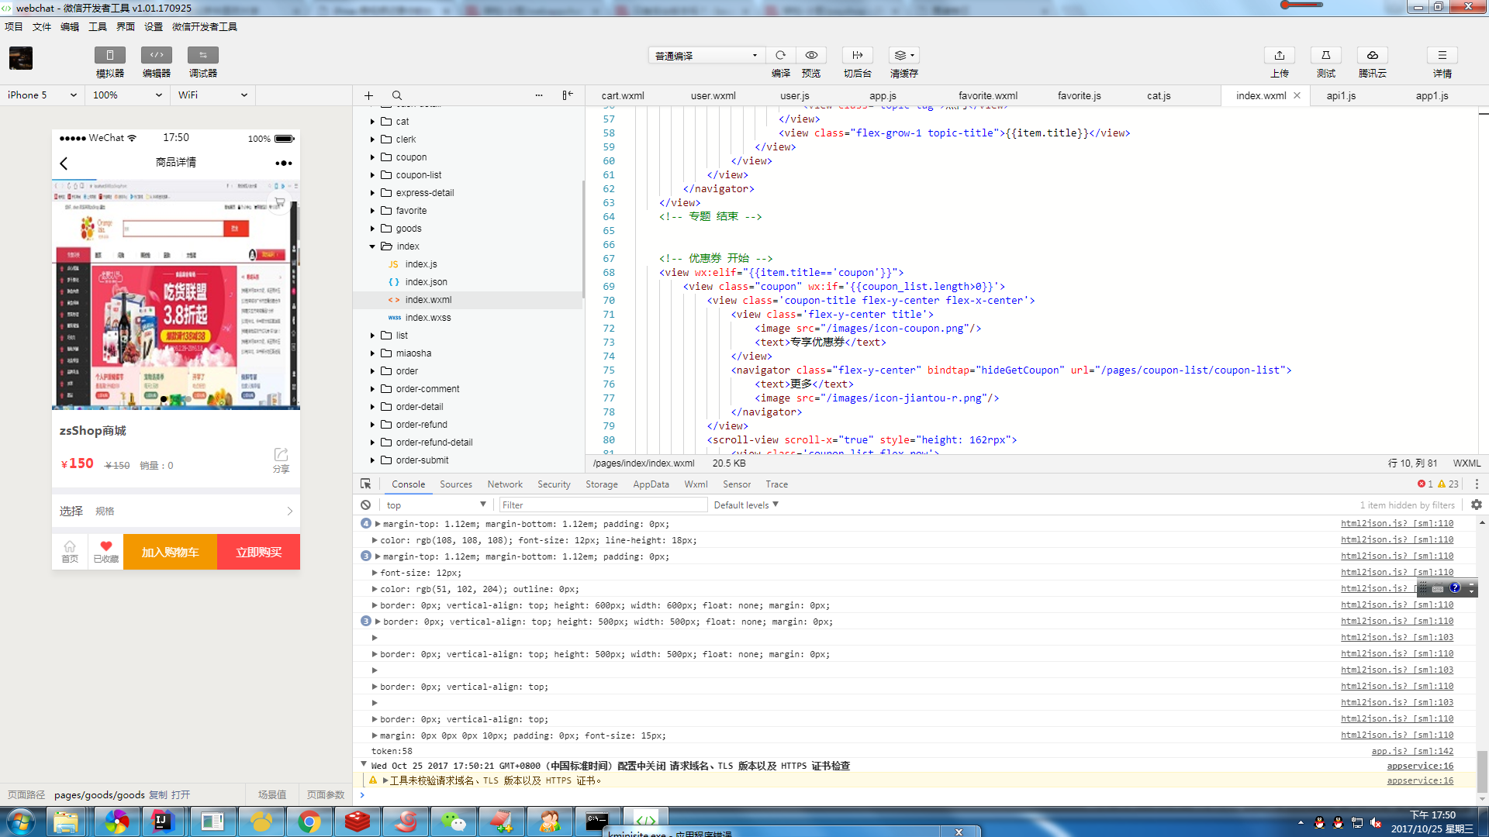Open the clear cache layers dropdown

tap(903, 55)
